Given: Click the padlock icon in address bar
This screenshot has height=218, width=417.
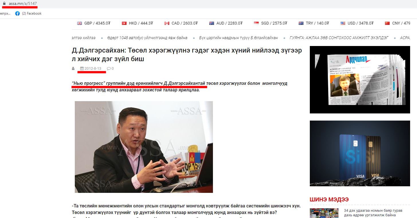Looking at the screenshot, I should point(4,3).
